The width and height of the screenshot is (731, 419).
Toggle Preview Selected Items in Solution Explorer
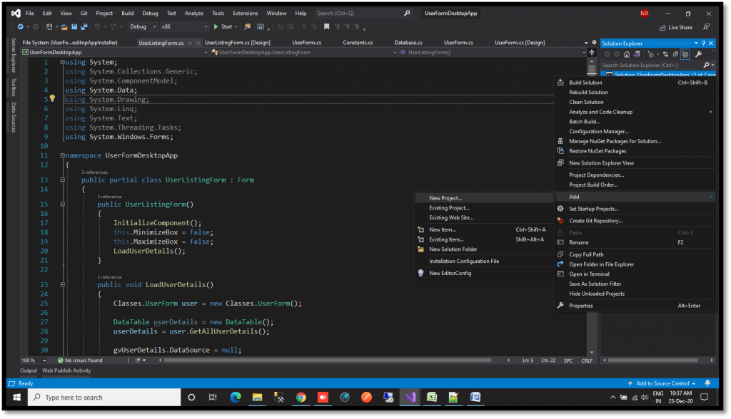pyautogui.click(x=686, y=54)
